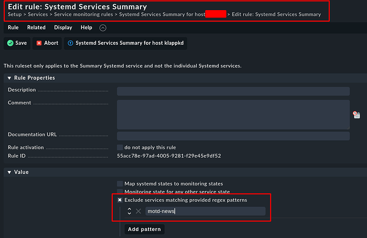
Task: Enable 'do not apply this rule' checkbox
Action: point(120,147)
